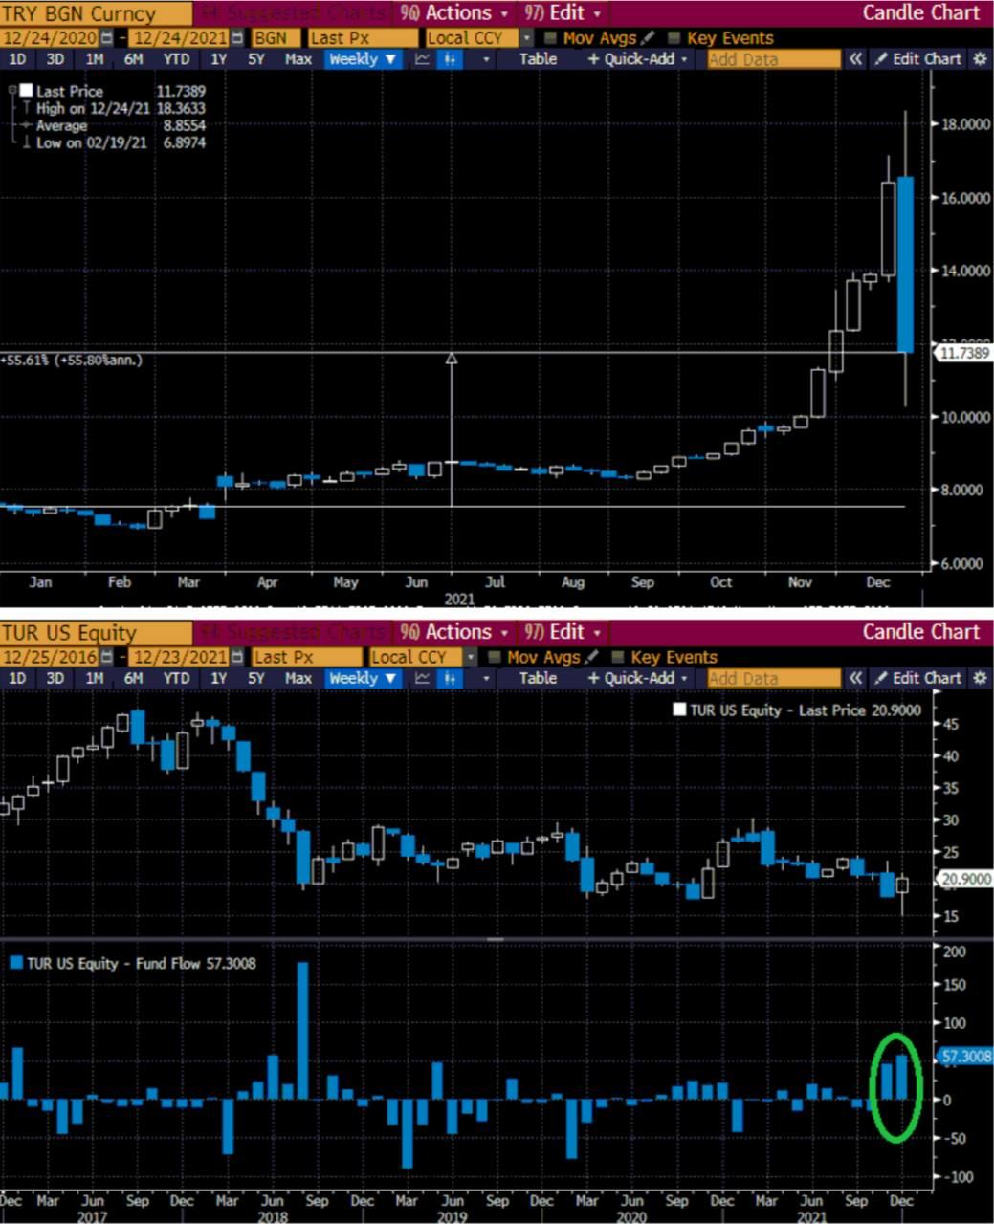Select candle chart type icon in TRY chart

pyautogui.click(x=451, y=59)
